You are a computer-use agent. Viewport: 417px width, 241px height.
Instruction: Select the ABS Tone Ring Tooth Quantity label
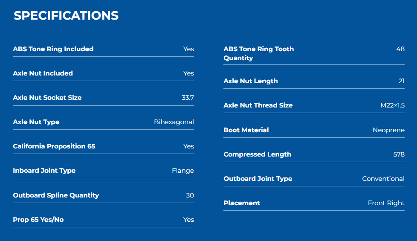coord(259,53)
